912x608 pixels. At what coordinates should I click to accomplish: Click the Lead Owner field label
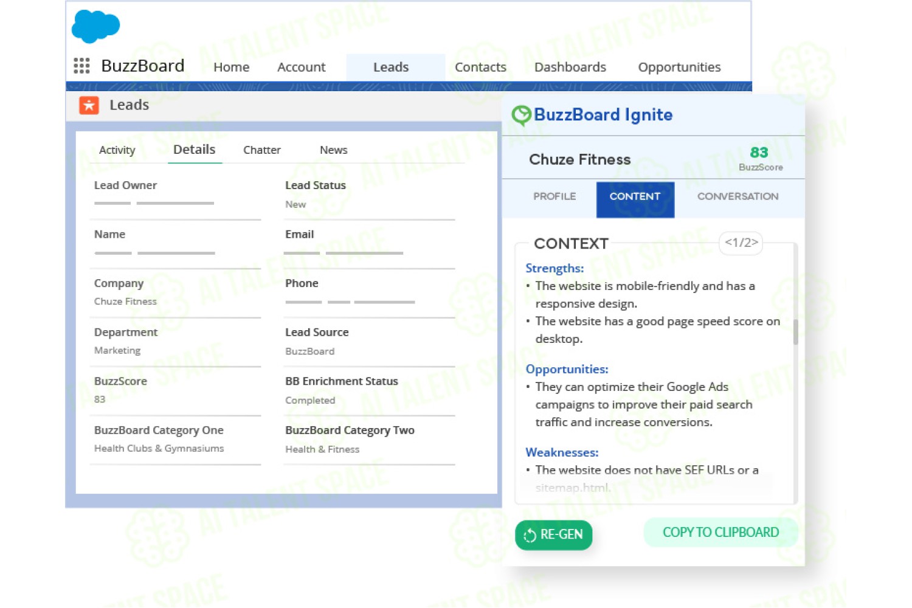pos(125,185)
